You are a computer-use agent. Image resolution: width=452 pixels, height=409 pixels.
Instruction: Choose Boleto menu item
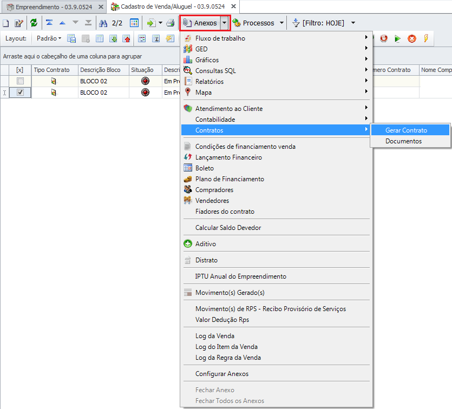[276, 168]
